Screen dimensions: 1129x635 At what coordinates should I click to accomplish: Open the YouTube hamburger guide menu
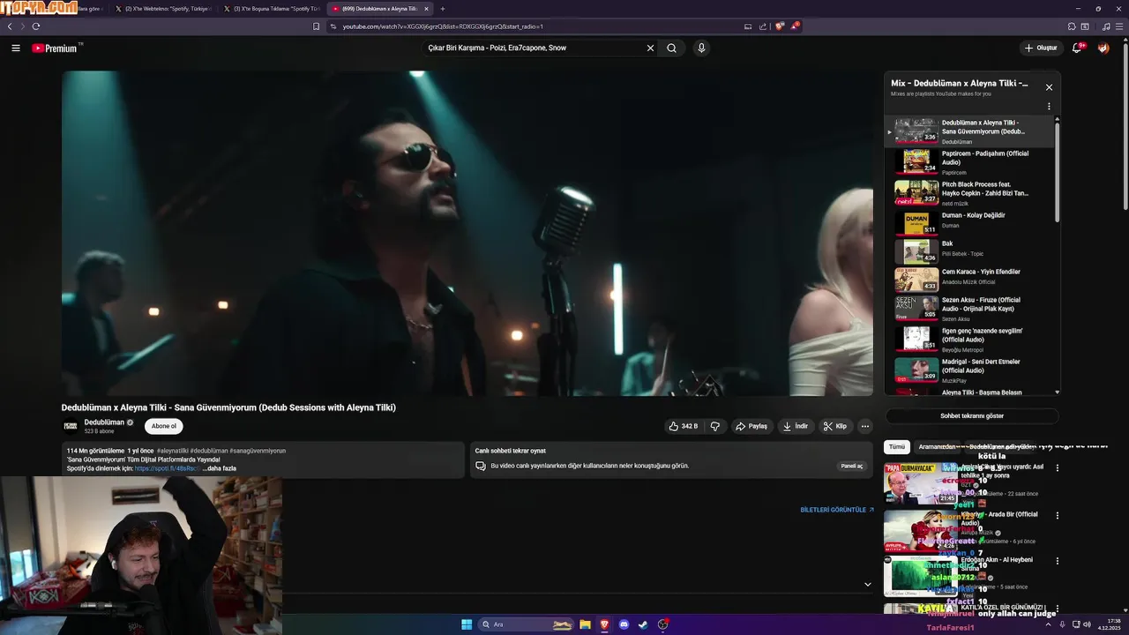coord(16,48)
